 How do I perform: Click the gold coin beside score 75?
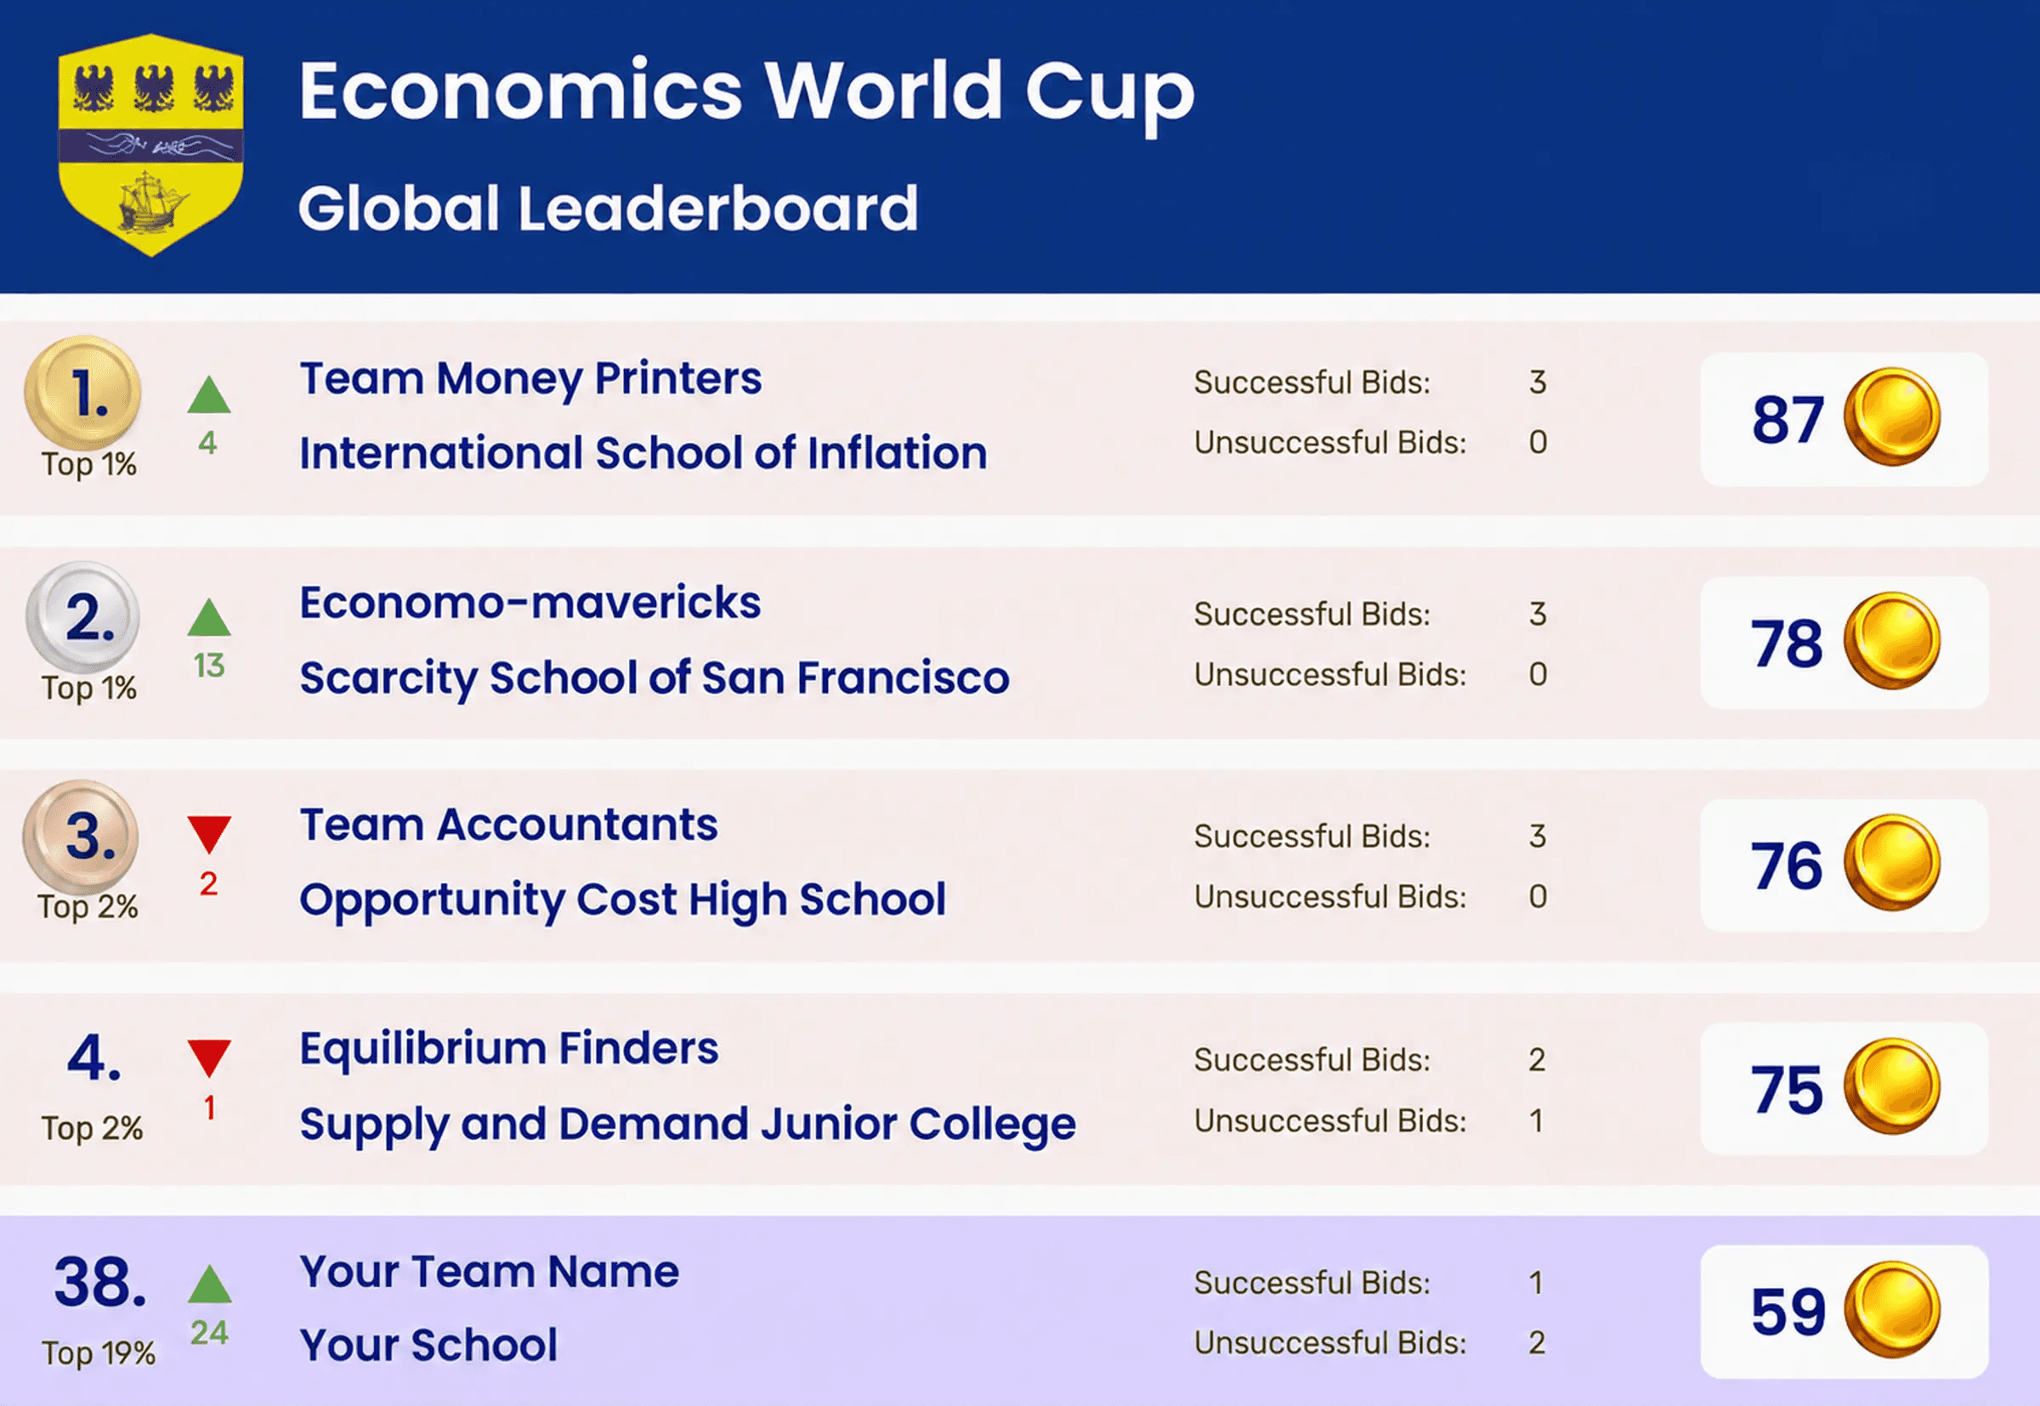click(1892, 1086)
